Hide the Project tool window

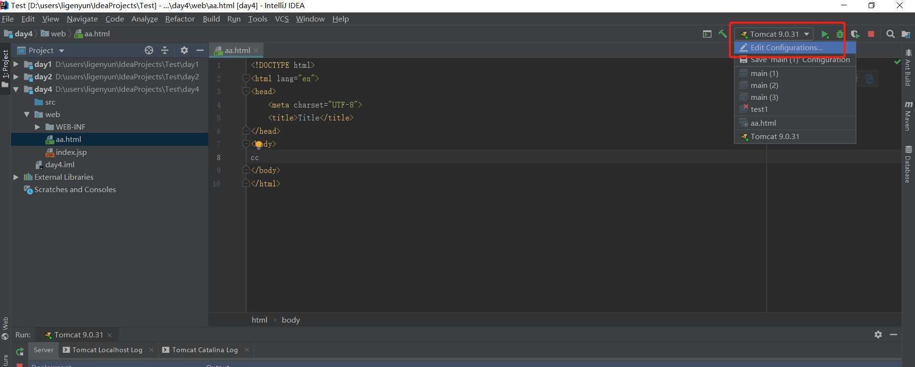click(200, 50)
